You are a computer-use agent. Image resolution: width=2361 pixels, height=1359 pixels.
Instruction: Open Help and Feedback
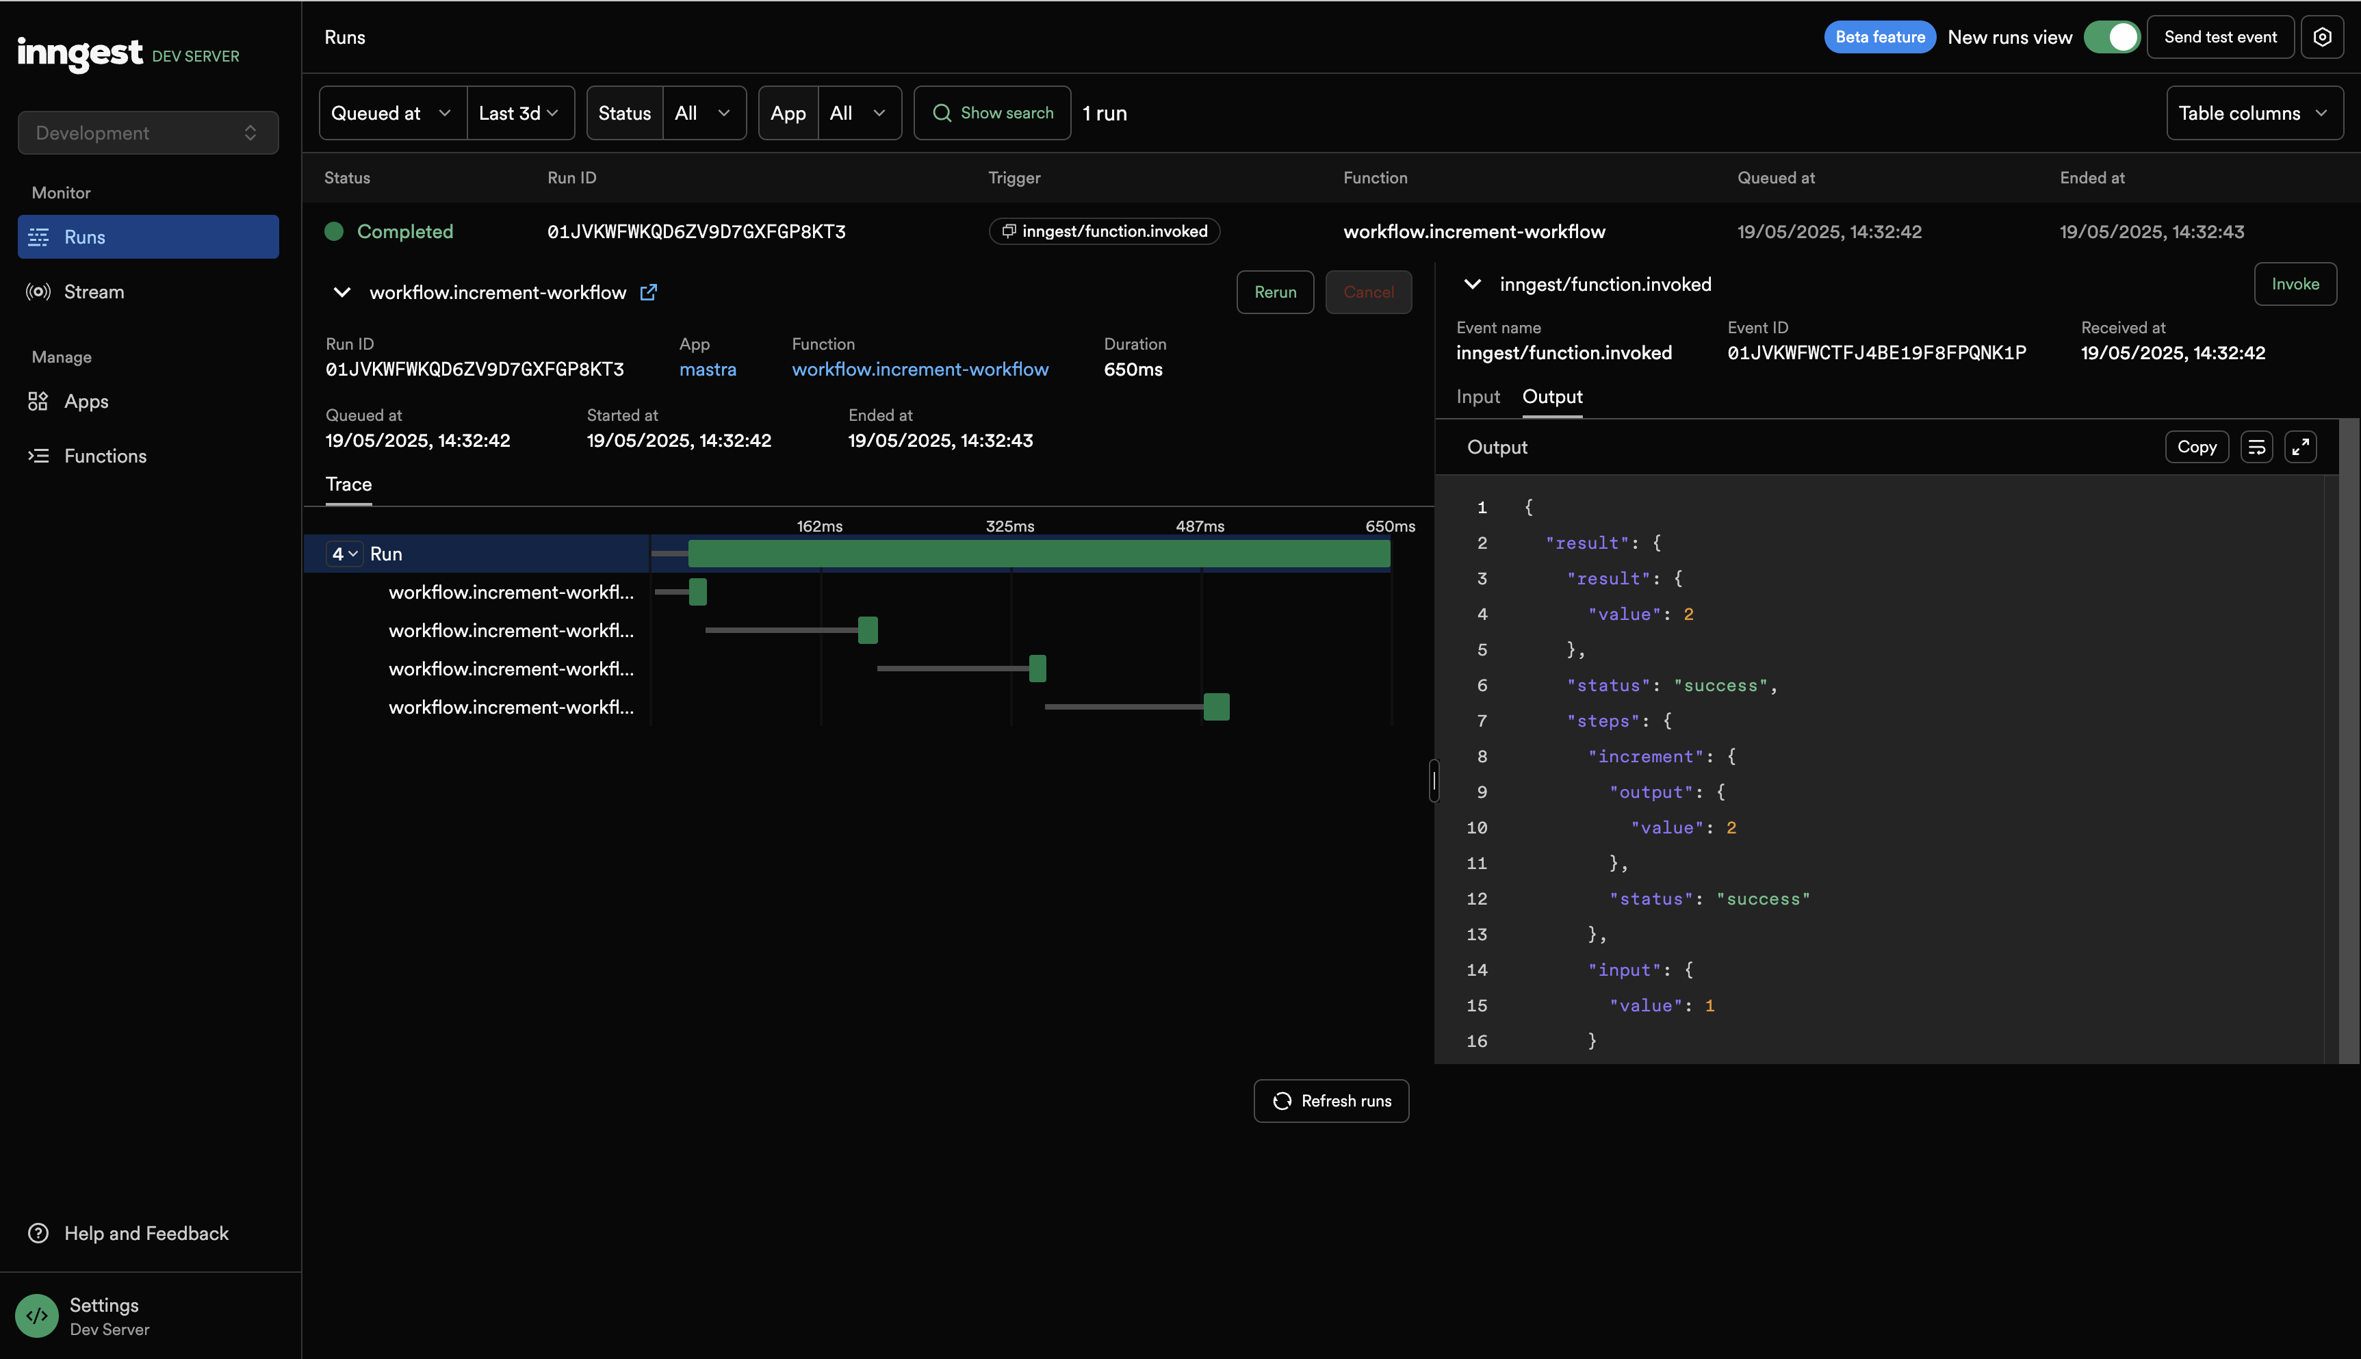tap(146, 1234)
